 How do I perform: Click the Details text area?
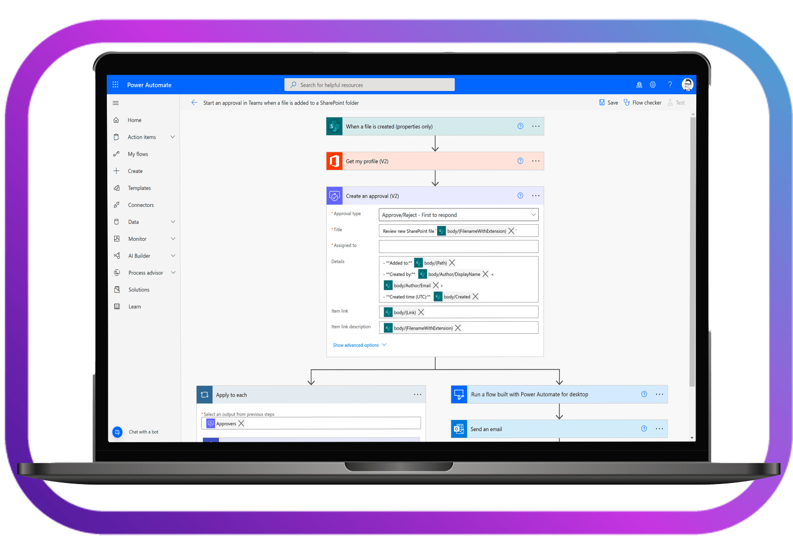pos(458,279)
